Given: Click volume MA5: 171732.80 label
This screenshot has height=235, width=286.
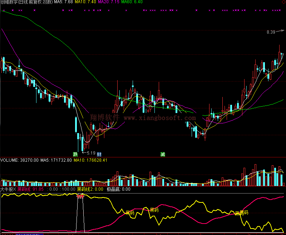Looking at the screenshot, I should pos(56,160).
